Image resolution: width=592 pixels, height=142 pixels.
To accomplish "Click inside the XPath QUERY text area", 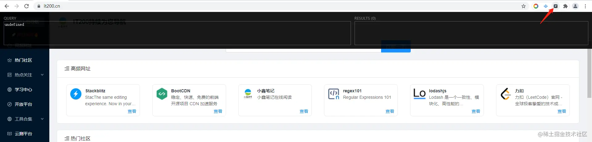I will 177,33.
